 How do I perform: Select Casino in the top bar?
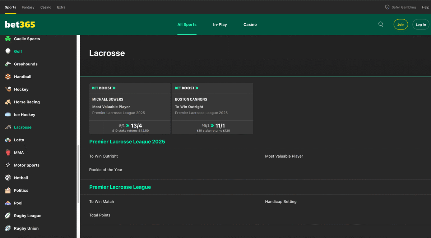46,7
